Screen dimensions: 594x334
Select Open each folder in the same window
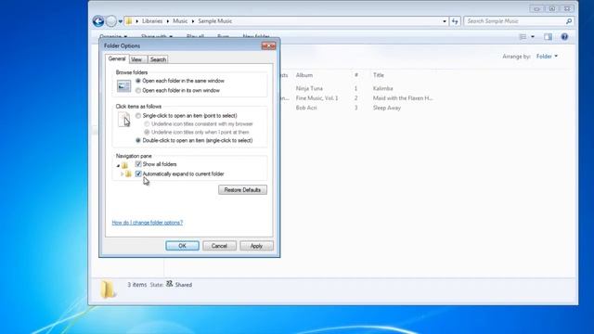[180, 81]
